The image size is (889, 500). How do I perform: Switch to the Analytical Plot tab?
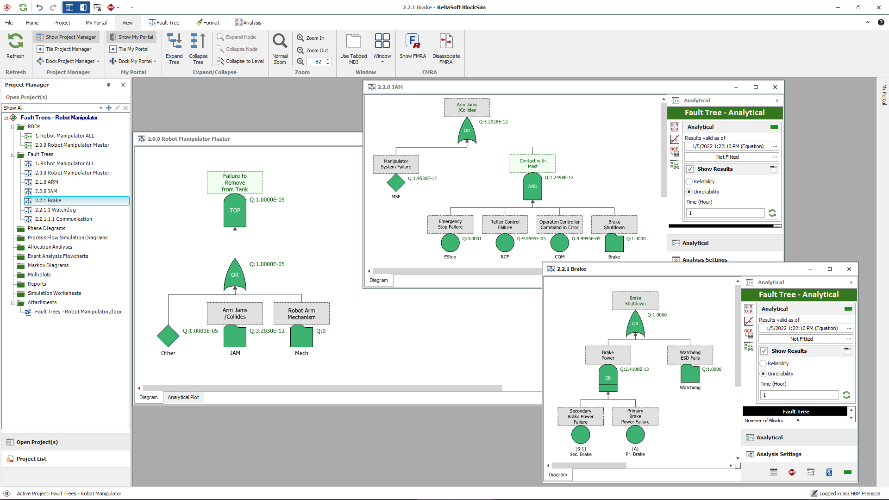click(x=183, y=397)
